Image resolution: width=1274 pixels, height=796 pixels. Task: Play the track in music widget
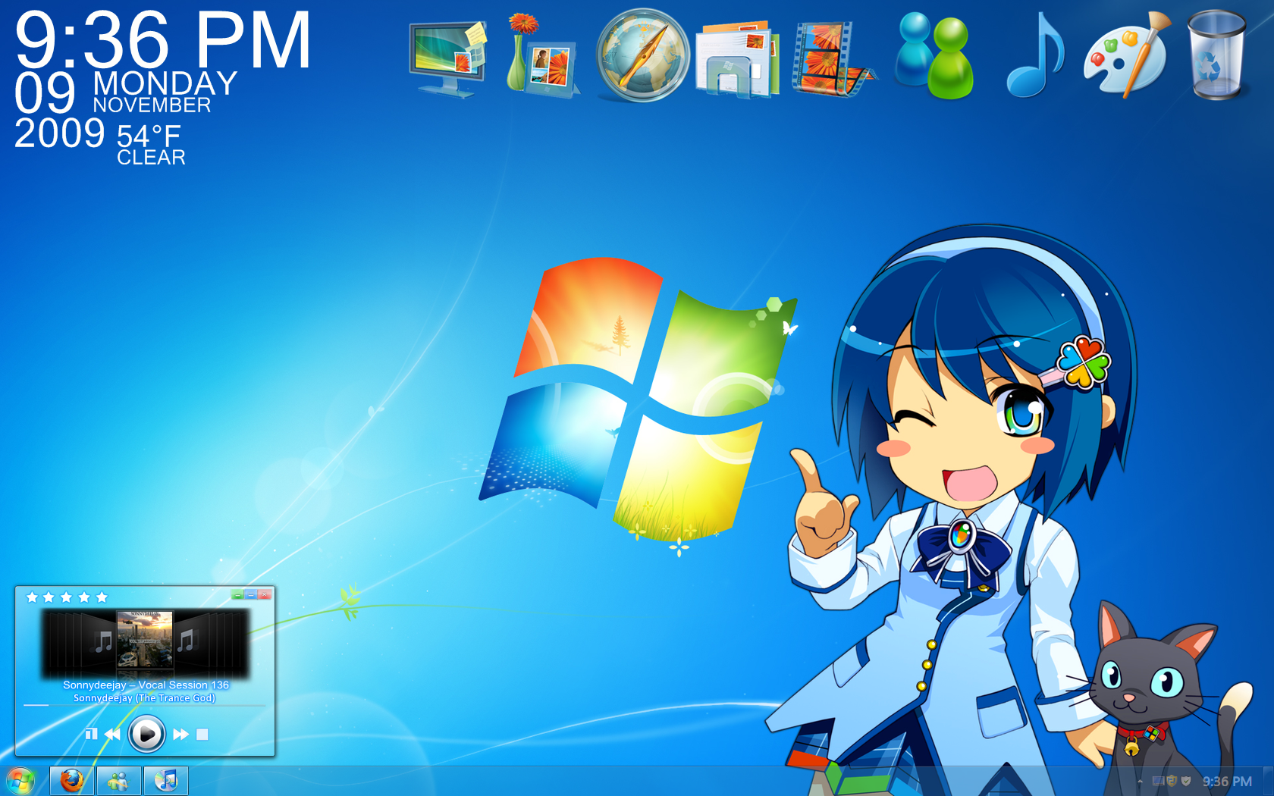146,734
